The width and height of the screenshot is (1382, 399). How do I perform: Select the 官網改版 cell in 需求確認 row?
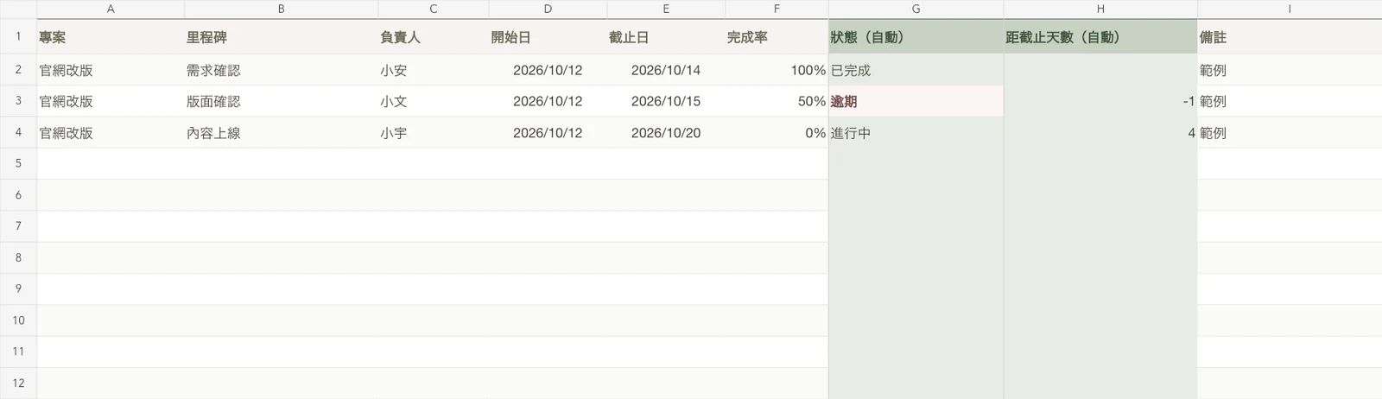point(111,70)
